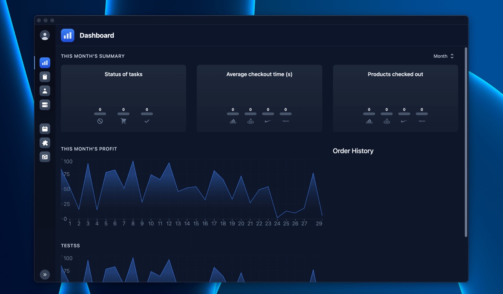503x294 pixels.
Task: Select the Nike swoosh in Products checked out
Action: coord(404,121)
